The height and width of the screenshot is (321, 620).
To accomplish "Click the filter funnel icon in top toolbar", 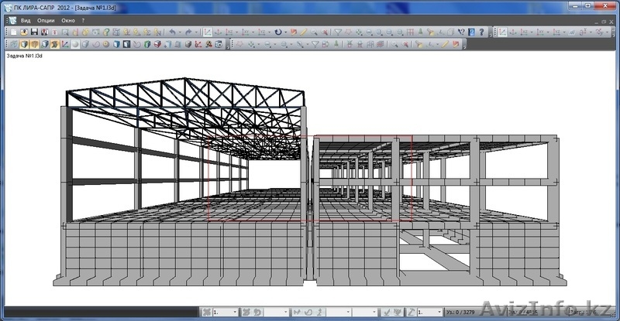I will tap(338, 32).
